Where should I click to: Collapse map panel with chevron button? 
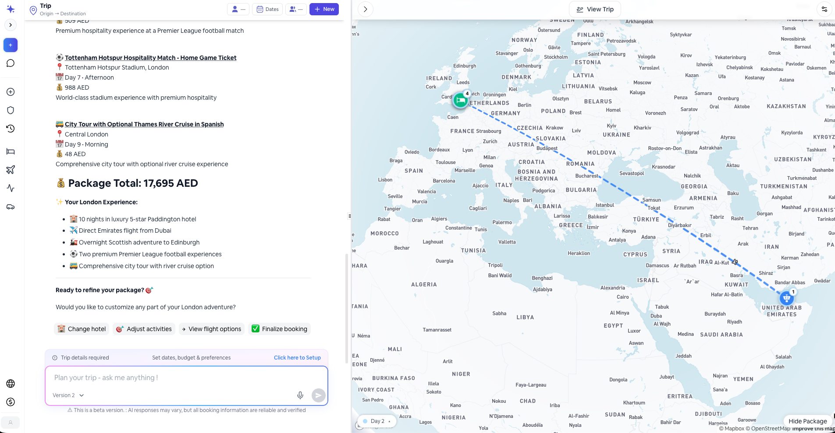tap(366, 9)
